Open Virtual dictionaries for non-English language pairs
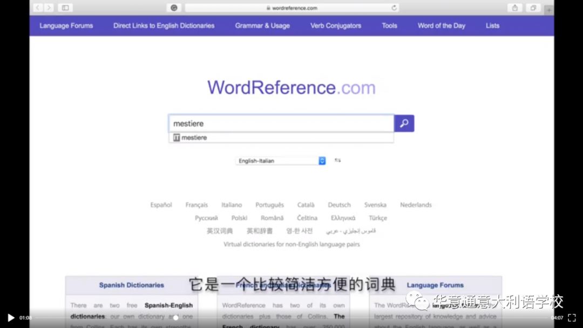The width and height of the screenshot is (583, 328). pyautogui.click(x=291, y=244)
